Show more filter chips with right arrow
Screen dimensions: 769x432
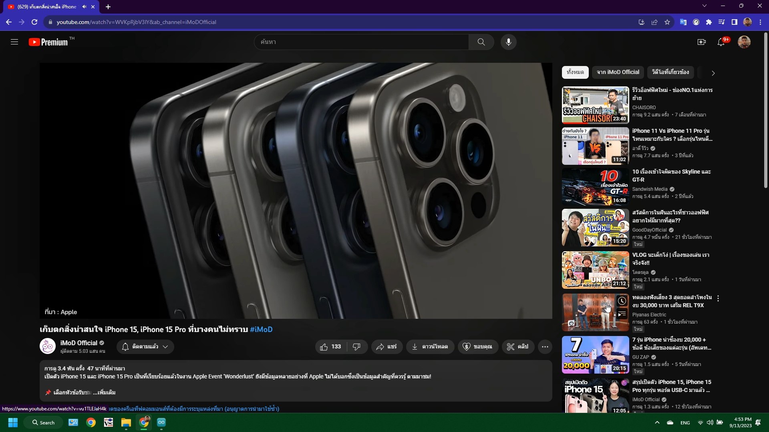713,73
